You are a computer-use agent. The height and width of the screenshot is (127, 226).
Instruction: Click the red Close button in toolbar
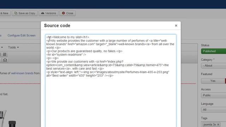[67, 13]
